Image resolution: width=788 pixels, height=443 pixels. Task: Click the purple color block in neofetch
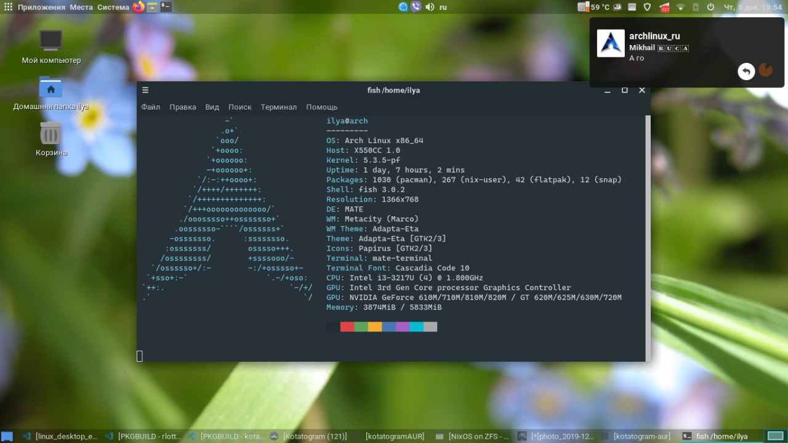pyautogui.click(x=403, y=327)
